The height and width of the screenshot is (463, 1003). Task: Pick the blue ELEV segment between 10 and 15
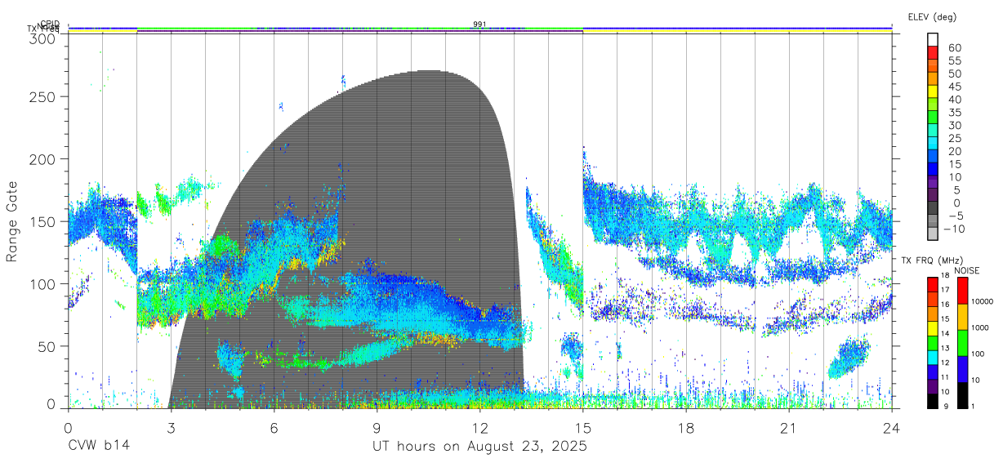tap(933, 169)
